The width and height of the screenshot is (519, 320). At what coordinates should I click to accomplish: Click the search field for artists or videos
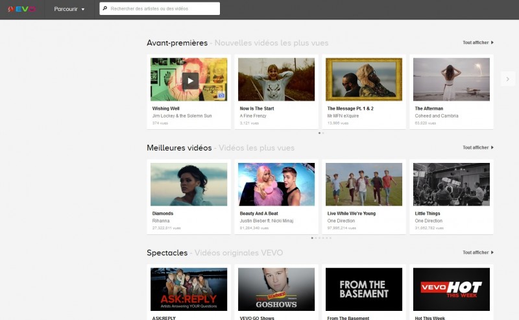[162, 9]
